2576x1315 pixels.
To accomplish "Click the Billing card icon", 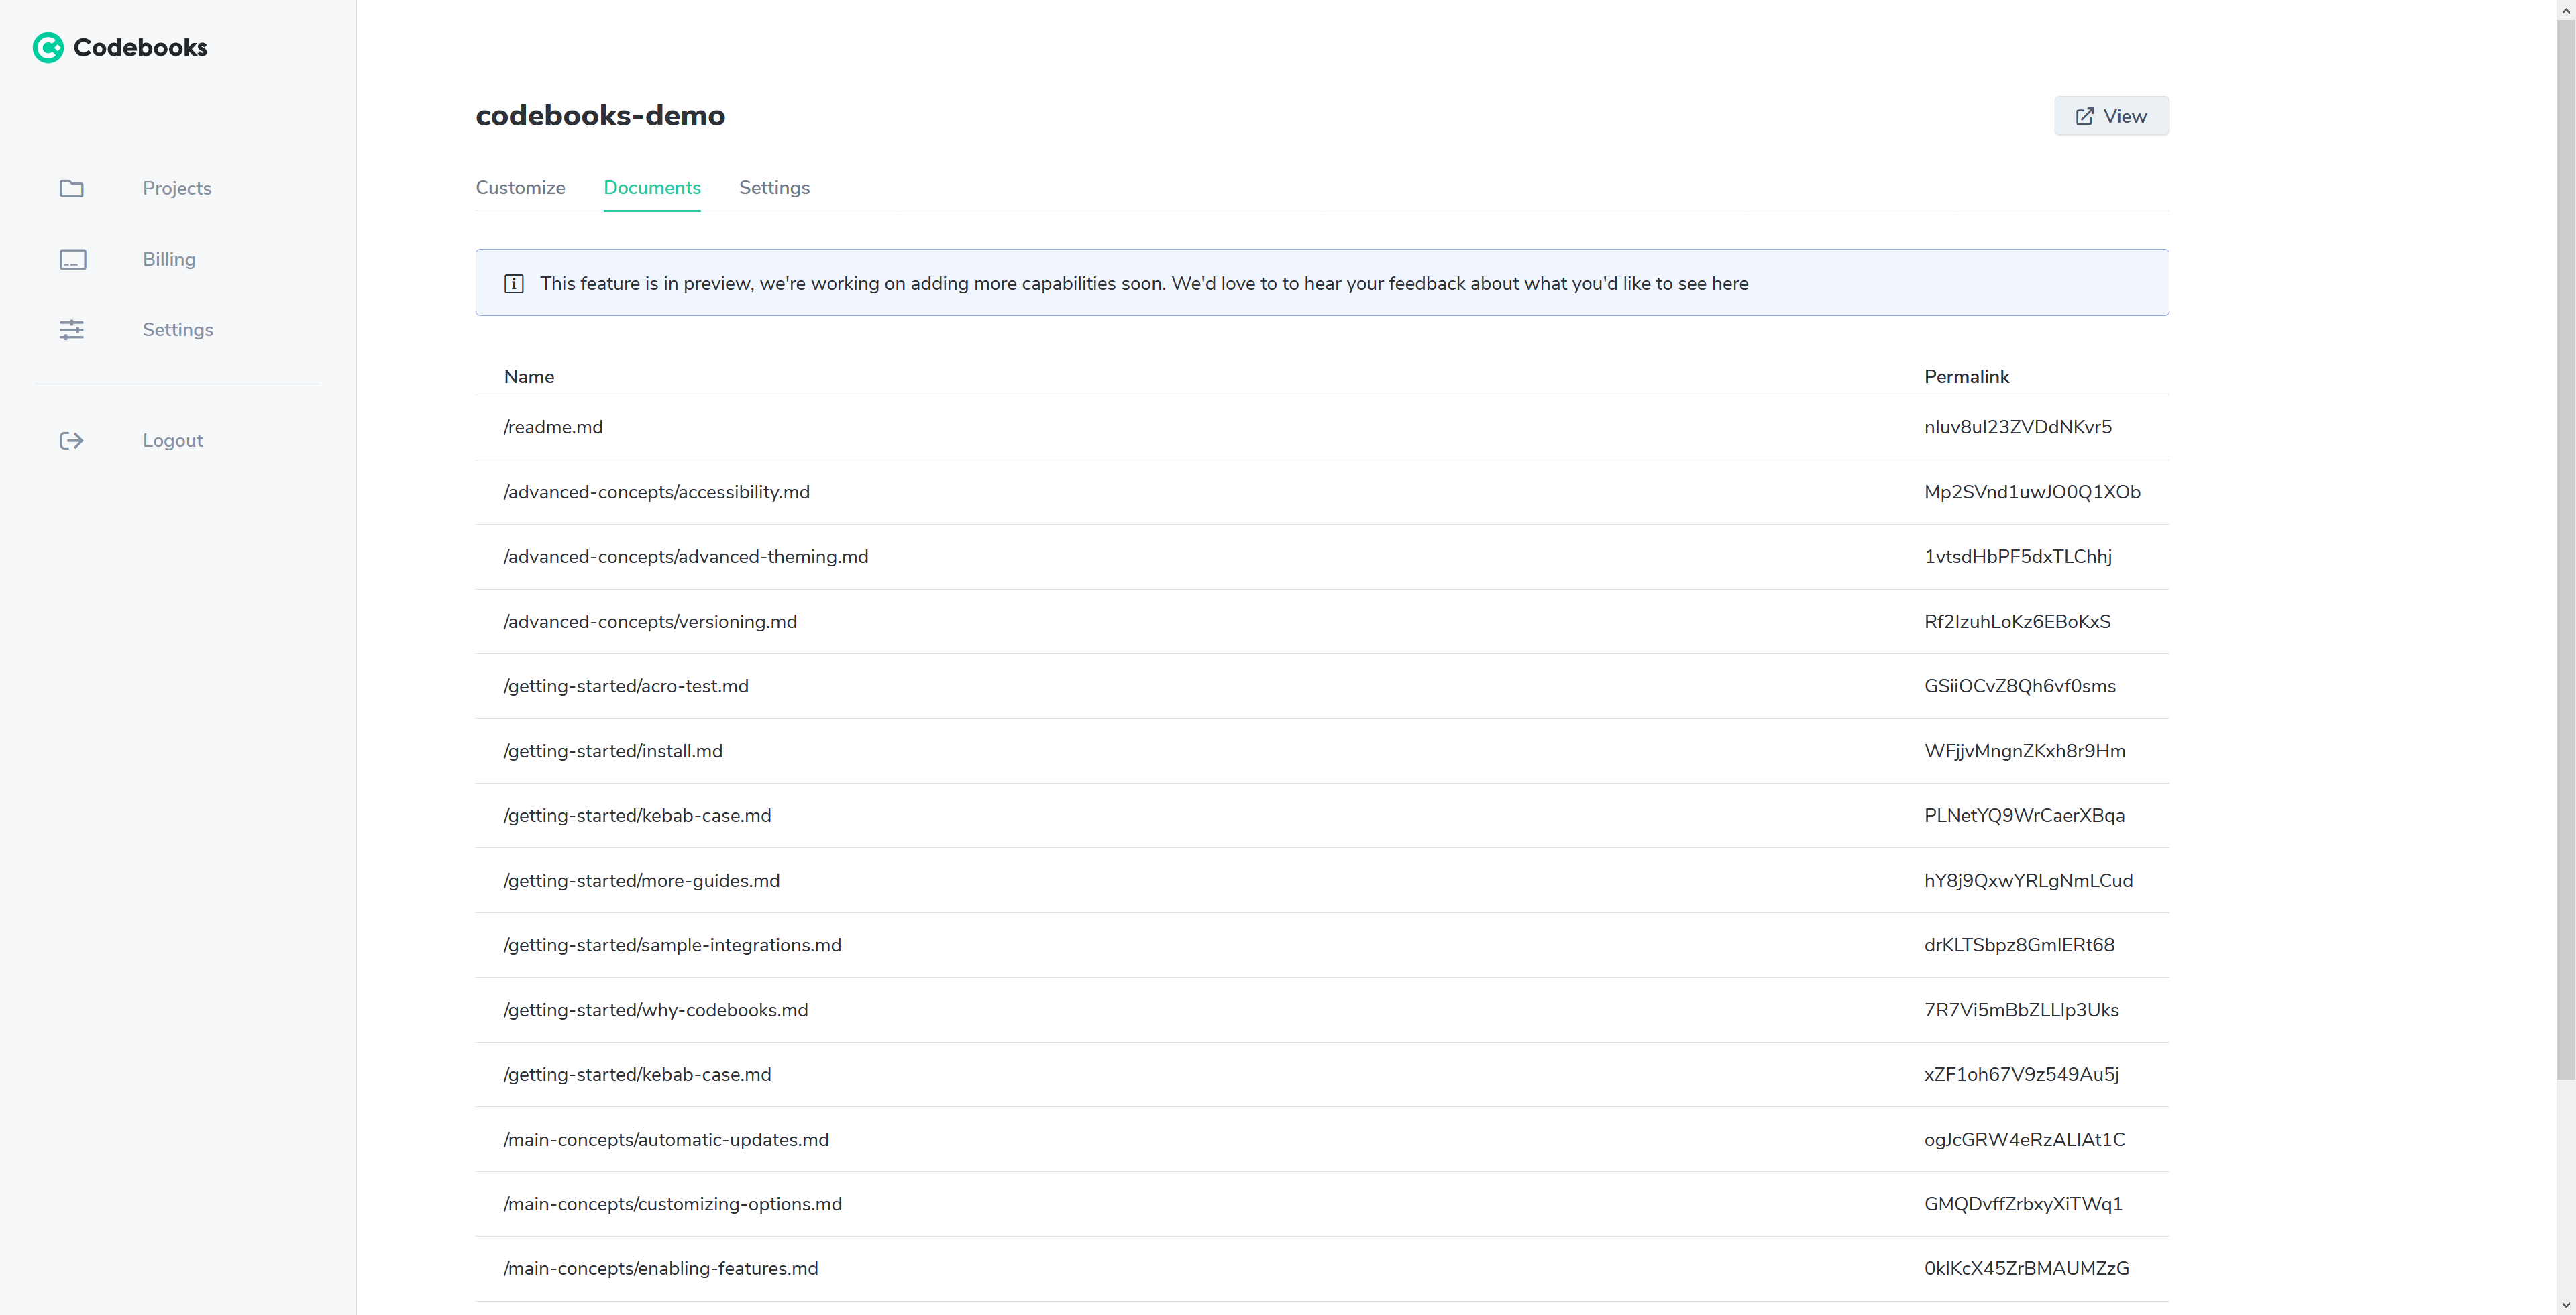I will 72,259.
